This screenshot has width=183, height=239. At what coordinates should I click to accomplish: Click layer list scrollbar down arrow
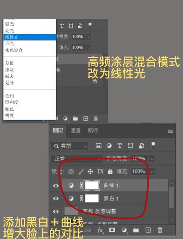tap(172, 220)
